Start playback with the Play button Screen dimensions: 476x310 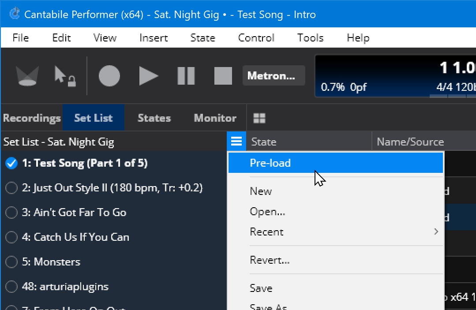(148, 76)
